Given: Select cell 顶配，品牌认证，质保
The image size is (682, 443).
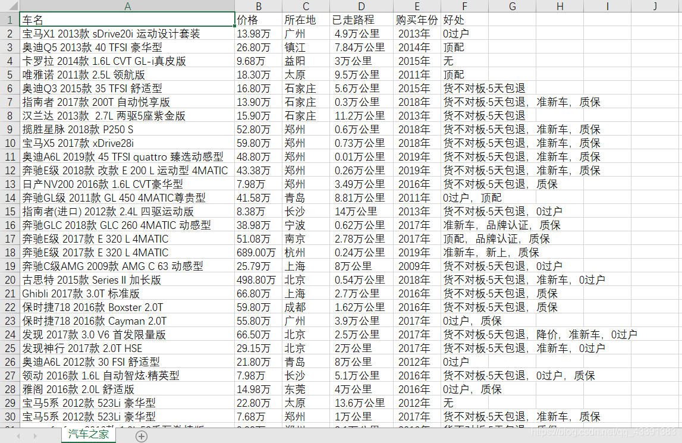Looking at the screenshot, I should 496,239.
